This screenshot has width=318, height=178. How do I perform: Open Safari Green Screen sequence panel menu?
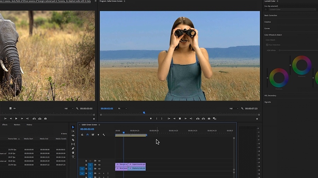point(99,125)
